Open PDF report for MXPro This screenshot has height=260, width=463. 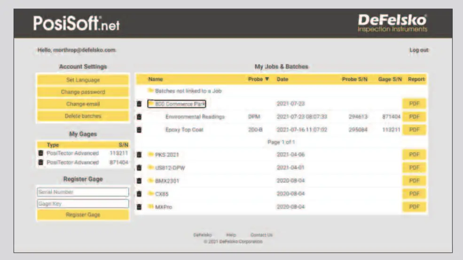coord(414,207)
